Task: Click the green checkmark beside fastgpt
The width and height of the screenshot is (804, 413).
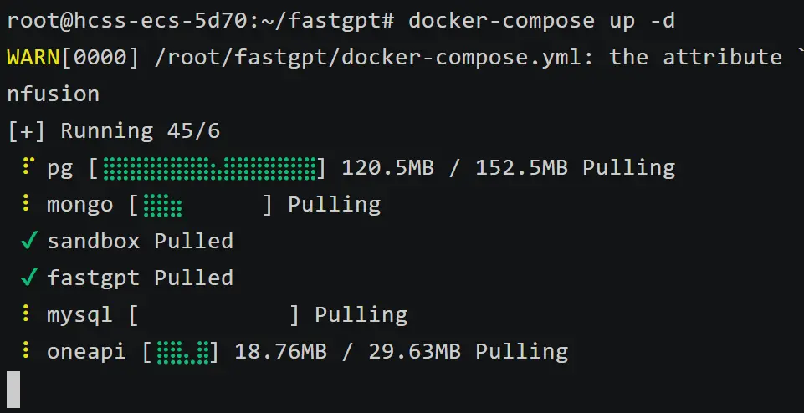Action: (x=28, y=278)
